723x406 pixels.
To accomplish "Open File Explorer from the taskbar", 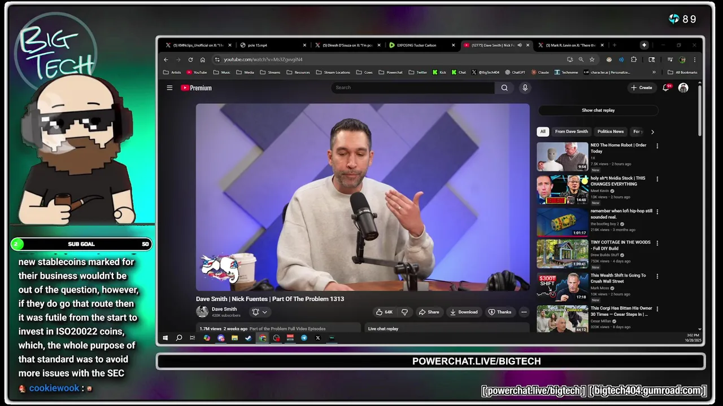I will (234, 338).
